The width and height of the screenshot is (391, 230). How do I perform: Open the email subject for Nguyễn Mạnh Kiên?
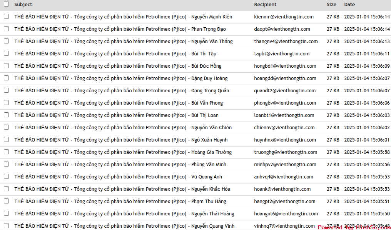(123, 17)
